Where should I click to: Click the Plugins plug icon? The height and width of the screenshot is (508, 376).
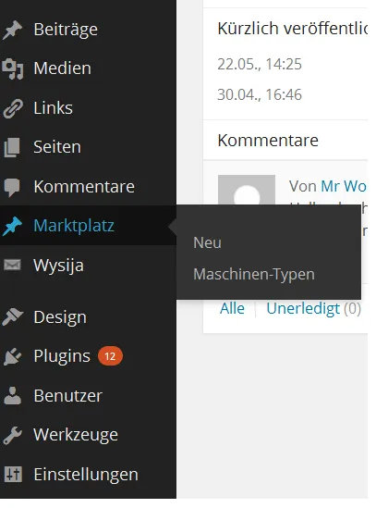pos(12,356)
